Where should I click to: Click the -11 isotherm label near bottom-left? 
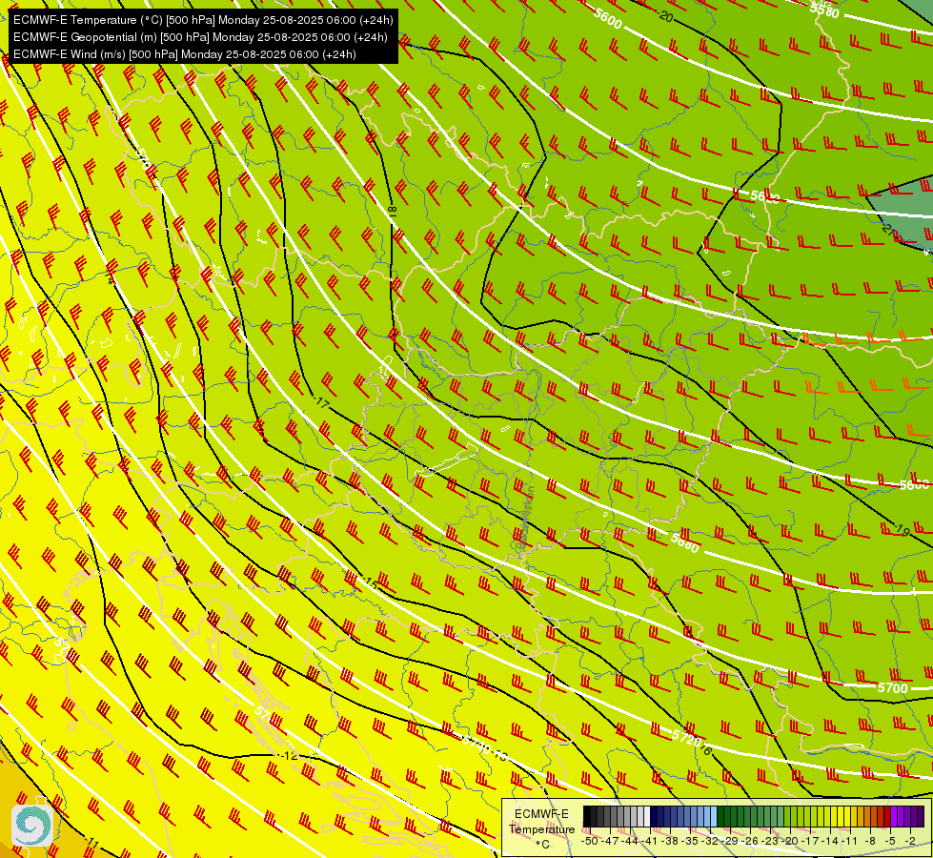(91, 843)
